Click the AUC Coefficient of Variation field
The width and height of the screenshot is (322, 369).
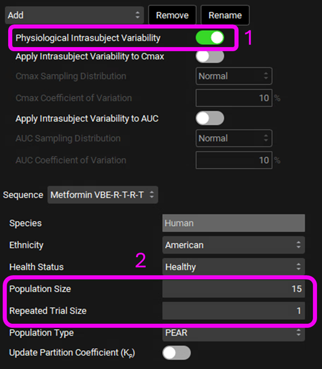point(233,160)
